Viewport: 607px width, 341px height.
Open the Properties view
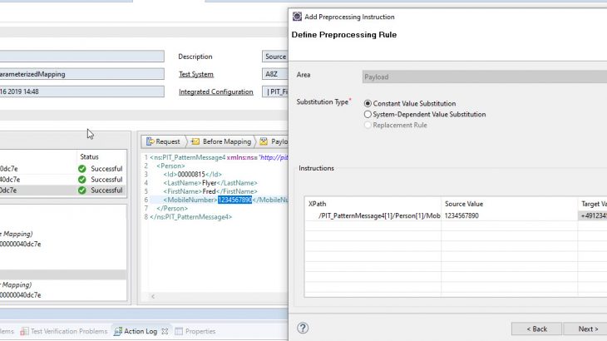pos(200,331)
